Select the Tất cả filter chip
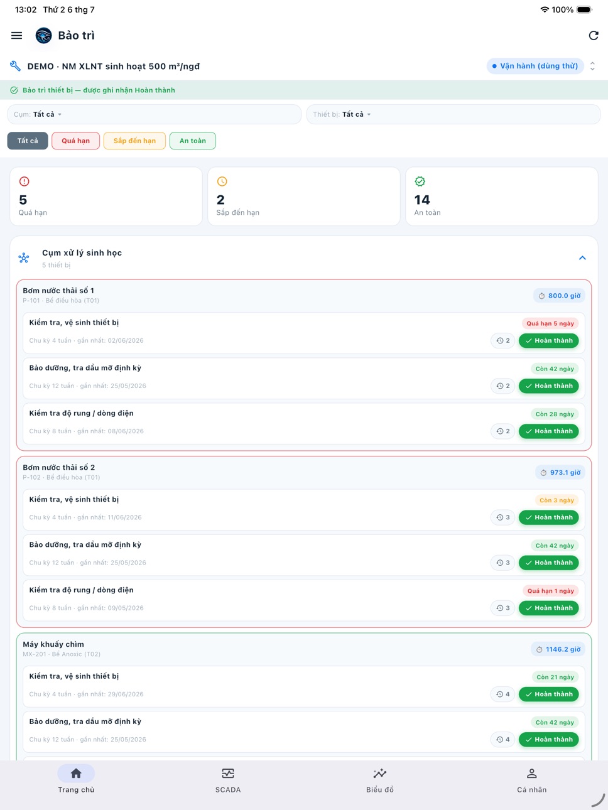This screenshot has height=810, width=608. tap(28, 141)
